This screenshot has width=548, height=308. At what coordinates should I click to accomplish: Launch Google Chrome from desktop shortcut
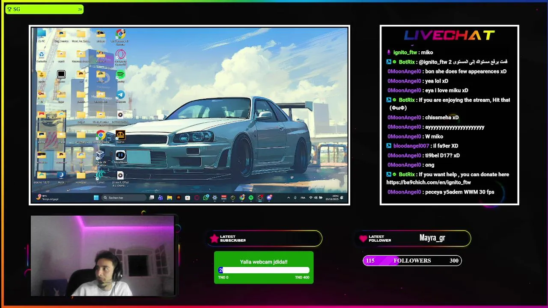pyautogui.click(x=101, y=137)
